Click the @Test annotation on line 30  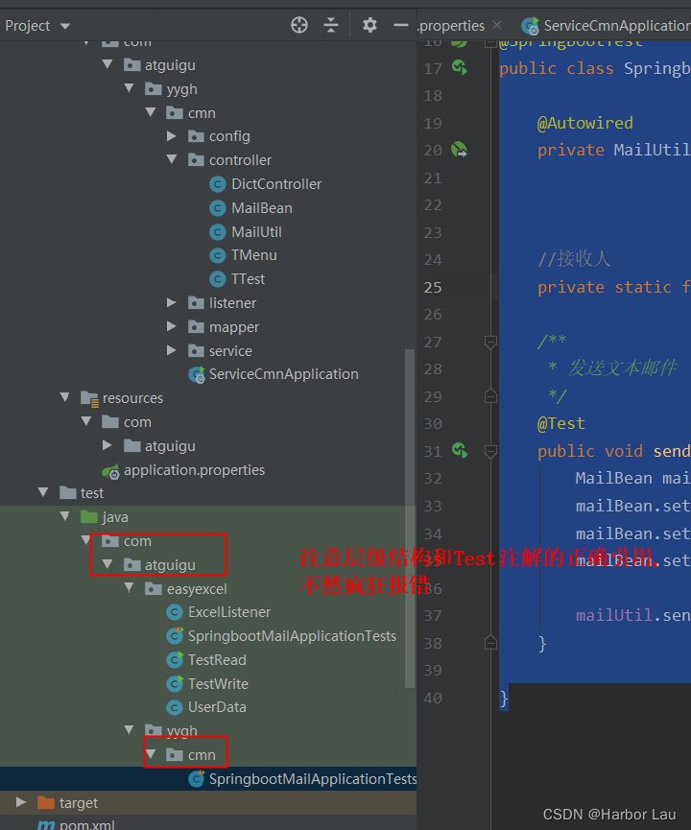(x=561, y=423)
